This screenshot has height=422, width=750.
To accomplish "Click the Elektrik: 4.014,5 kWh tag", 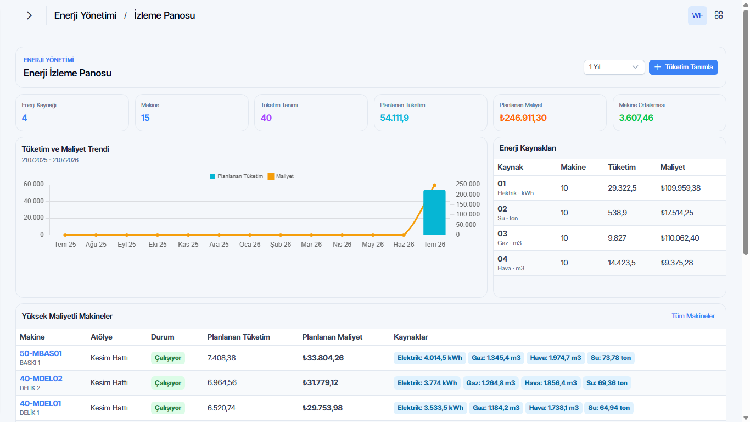I will coord(430,358).
